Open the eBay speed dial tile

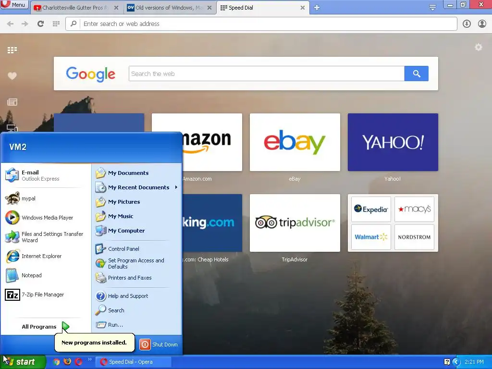[295, 142]
